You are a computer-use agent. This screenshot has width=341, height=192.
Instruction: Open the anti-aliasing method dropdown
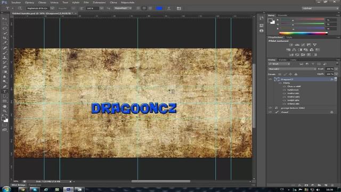pyautogui.click(x=123, y=9)
